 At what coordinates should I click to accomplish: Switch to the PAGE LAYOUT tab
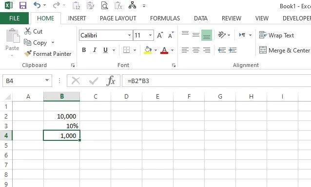pos(118,18)
